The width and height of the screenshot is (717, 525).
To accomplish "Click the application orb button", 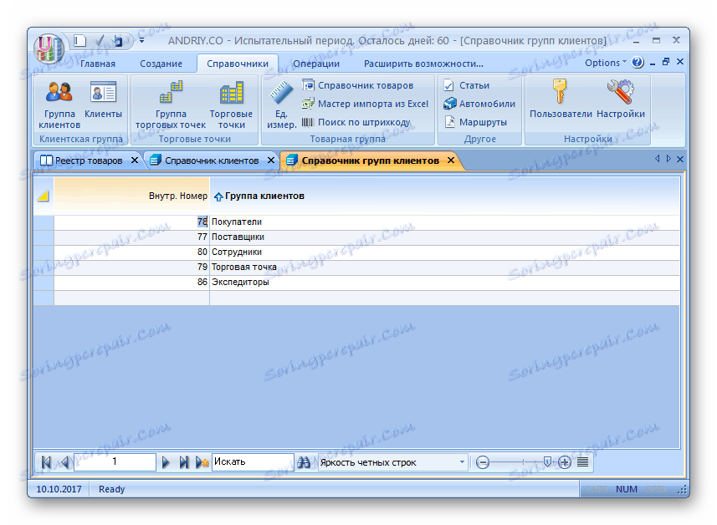I will tap(49, 48).
